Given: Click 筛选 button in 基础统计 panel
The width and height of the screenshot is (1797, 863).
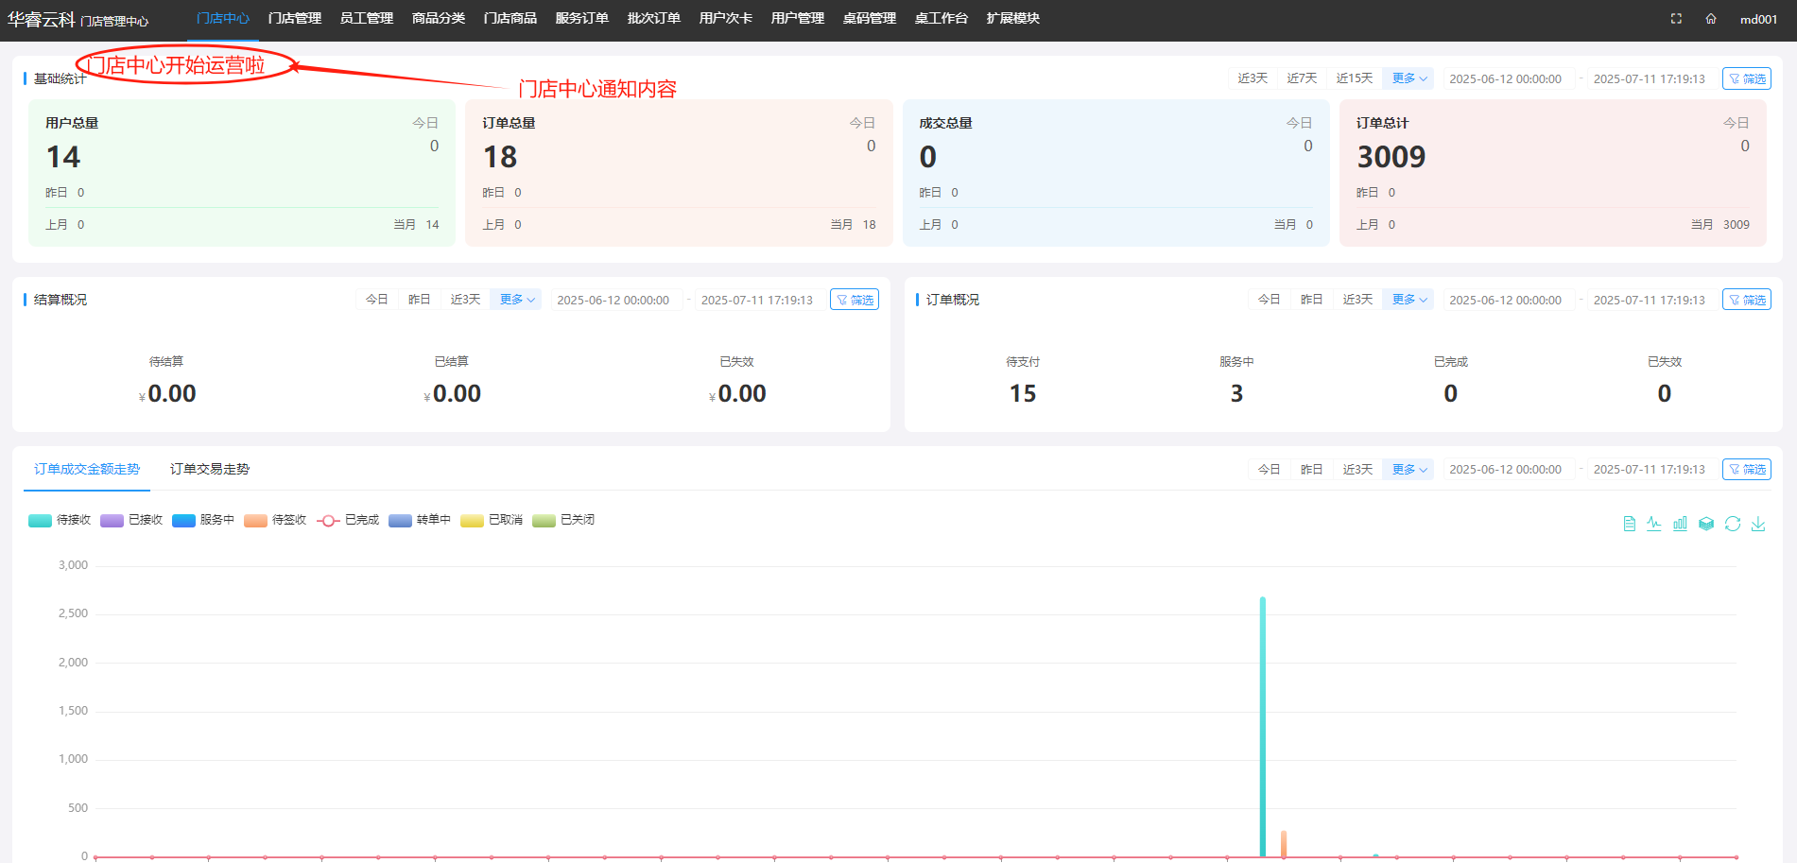Looking at the screenshot, I should click(x=1746, y=78).
